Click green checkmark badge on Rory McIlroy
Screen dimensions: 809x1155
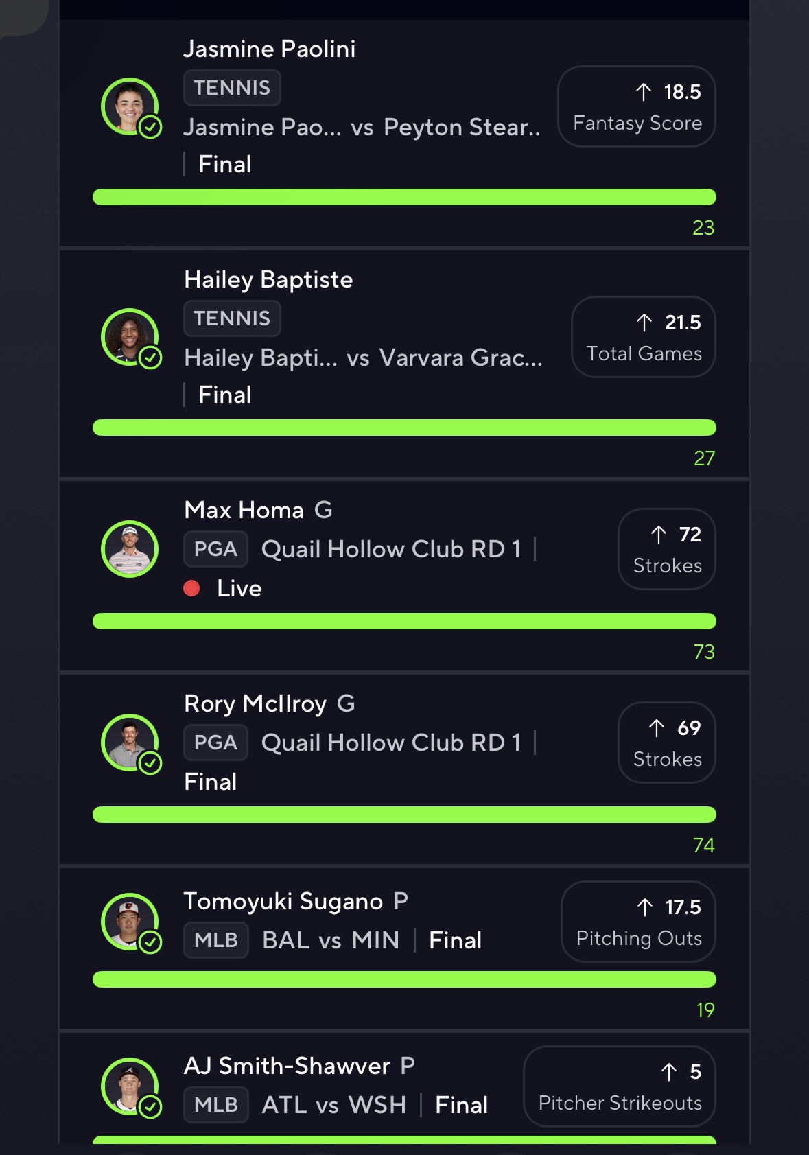pyautogui.click(x=150, y=763)
